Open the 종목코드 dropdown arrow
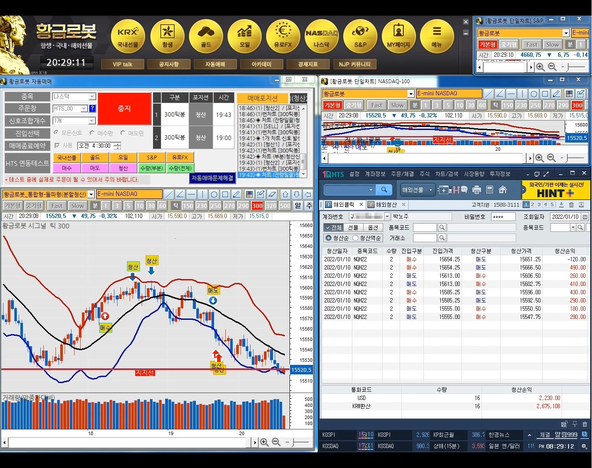The width and height of the screenshot is (592, 468). 573,227
